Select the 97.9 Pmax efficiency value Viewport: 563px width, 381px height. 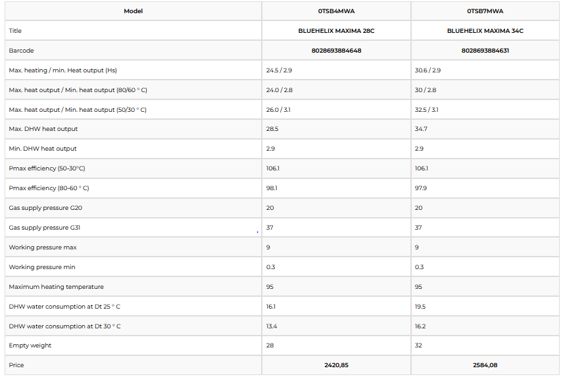point(421,188)
